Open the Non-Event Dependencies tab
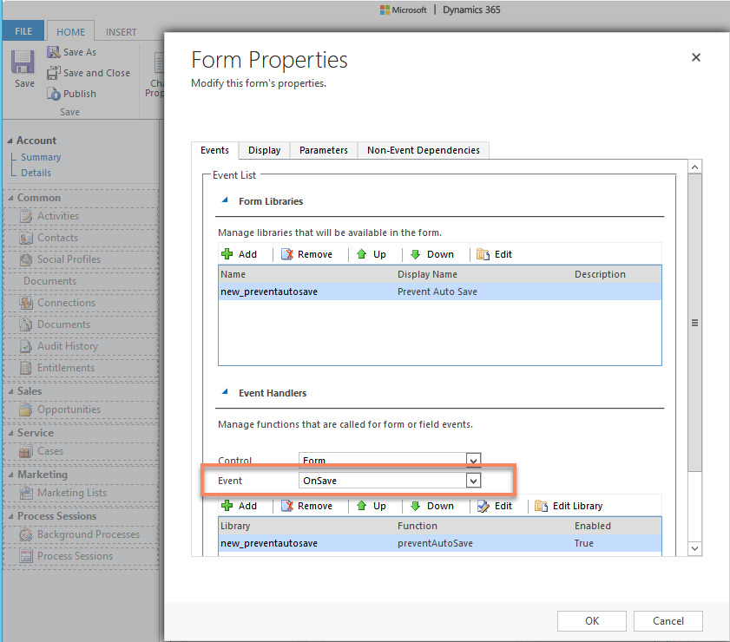Image resolution: width=730 pixels, height=642 pixels. point(423,149)
